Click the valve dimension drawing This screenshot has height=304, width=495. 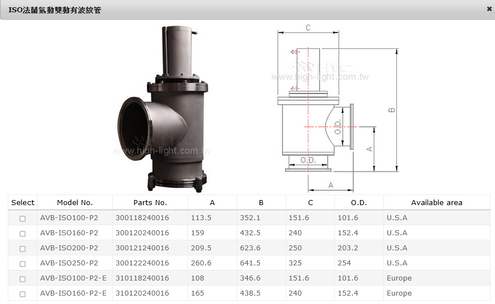[337, 110]
